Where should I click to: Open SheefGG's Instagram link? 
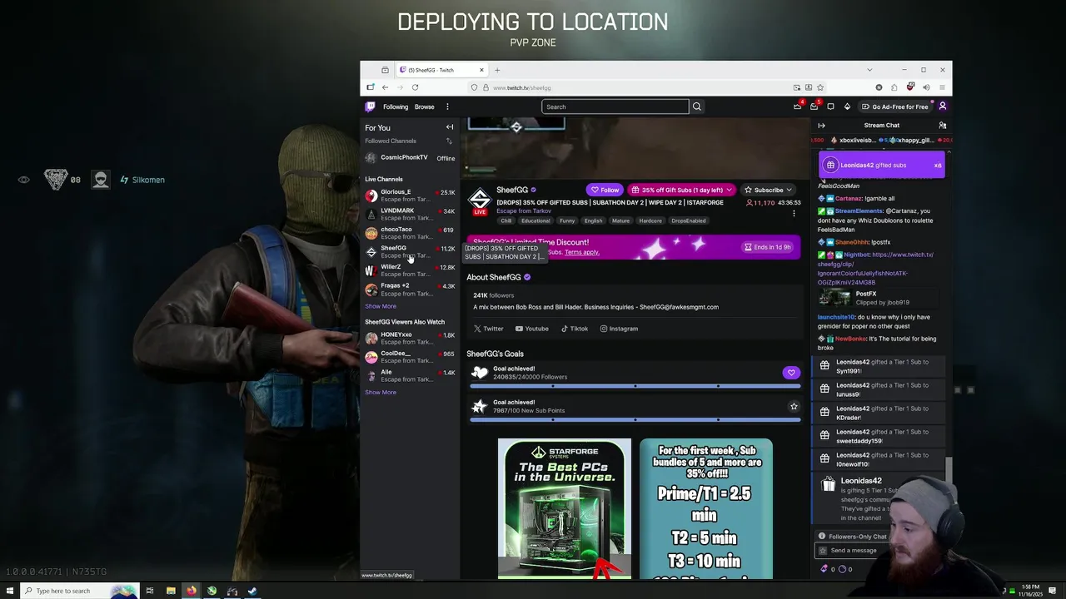point(619,329)
